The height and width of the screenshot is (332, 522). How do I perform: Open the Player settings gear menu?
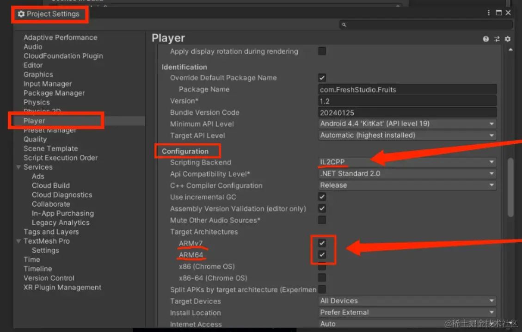tap(507, 39)
